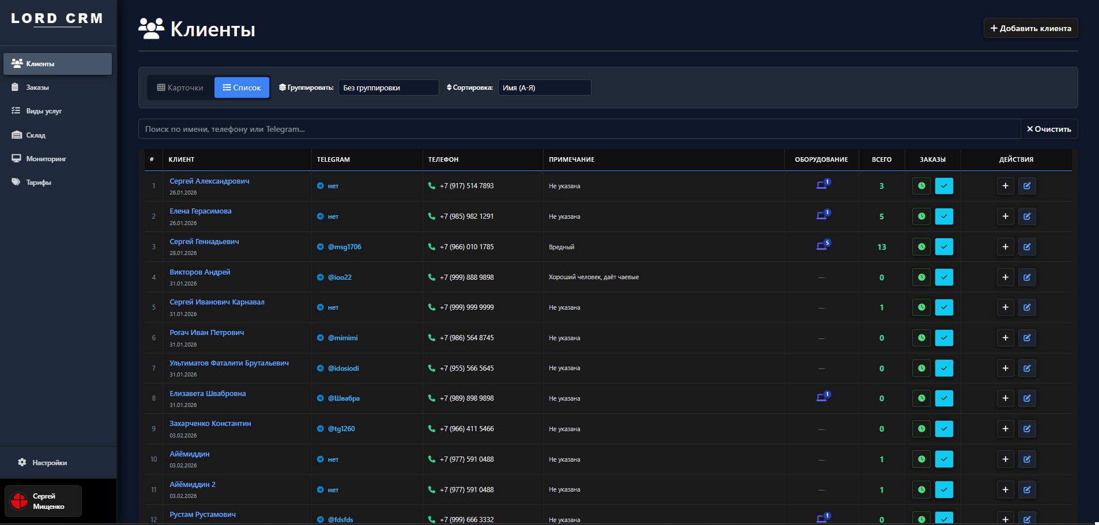Click Добавить клиента button

[1030, 28]
